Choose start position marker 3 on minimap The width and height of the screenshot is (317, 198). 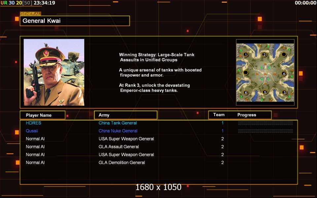click(284, 92)
